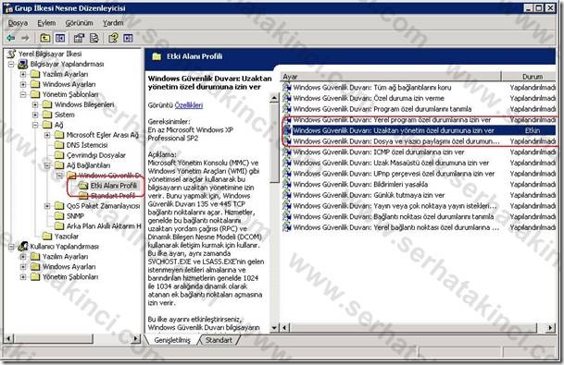Collapse the Bilgisayar Yapılandırması node

point(11,65)
